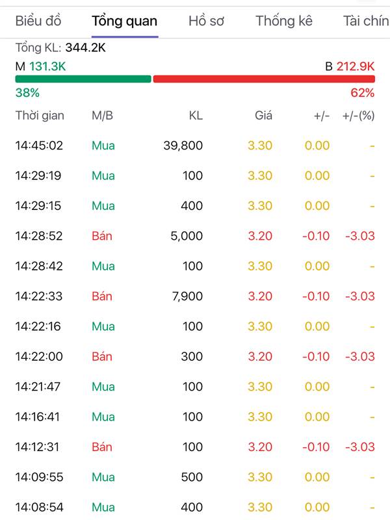Click the B 212.9K sell total
Image resolution: width=390 pixels, height=520 pixels.
click(350, 66)
